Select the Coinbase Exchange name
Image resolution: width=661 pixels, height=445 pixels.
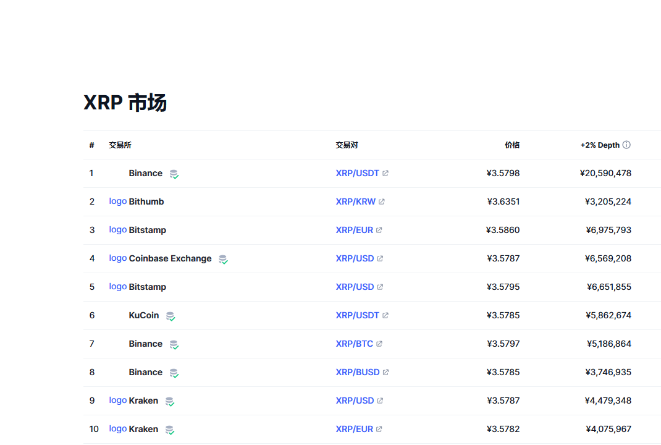point(171,258)
